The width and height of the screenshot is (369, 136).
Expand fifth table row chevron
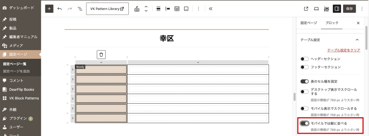[x=72, y=108]
